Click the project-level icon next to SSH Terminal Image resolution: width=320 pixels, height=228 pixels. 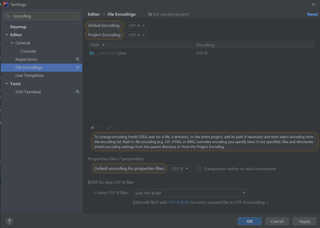(78, 92)
